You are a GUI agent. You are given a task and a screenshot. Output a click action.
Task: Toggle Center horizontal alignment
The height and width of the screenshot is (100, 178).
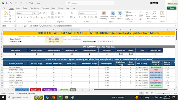pyautogui.click(x=52, y=17)
